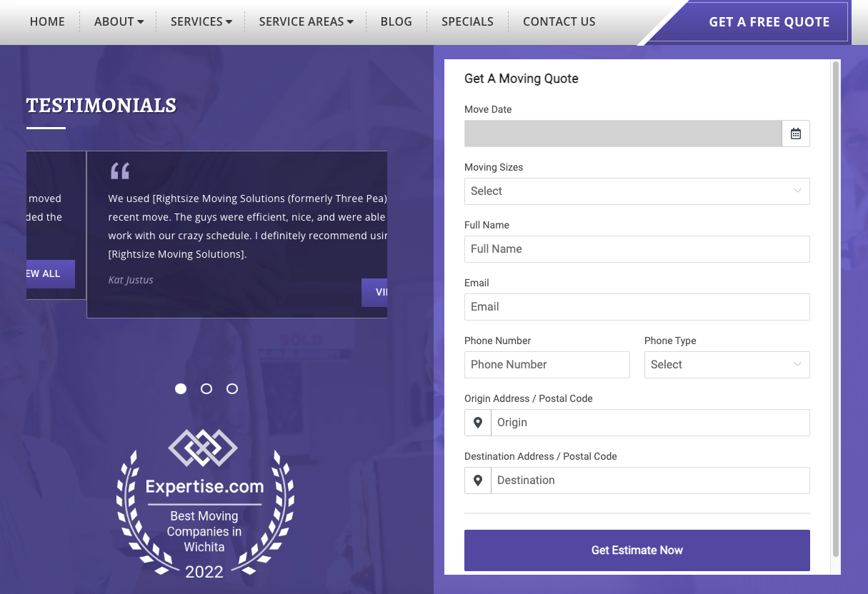Open the BLOG page from the menu

[x=396, y=21]
